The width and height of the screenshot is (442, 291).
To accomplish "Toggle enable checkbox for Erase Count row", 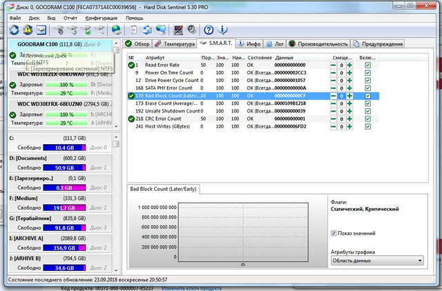I will point(367,103).
